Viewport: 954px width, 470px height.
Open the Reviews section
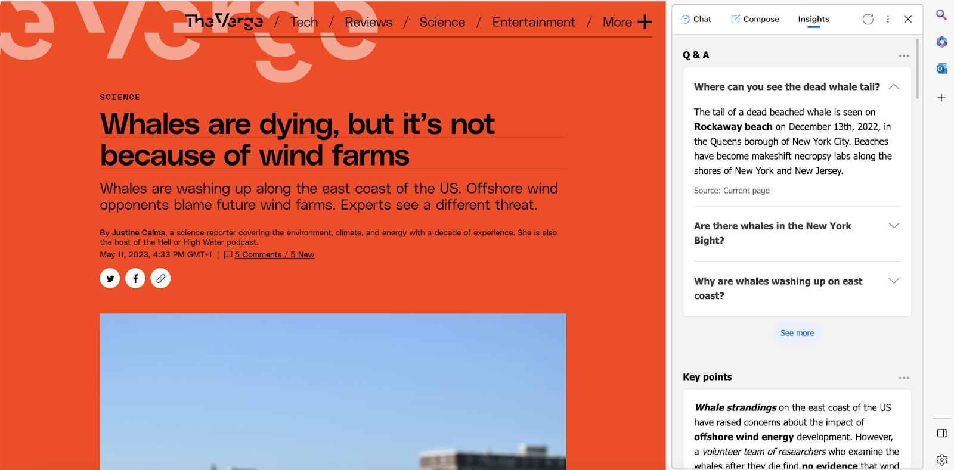pos(368,22)
